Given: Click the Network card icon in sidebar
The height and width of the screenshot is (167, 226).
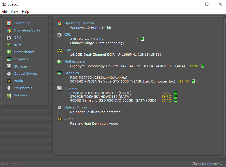Looking at the screenshot, I should pos(9,95).
